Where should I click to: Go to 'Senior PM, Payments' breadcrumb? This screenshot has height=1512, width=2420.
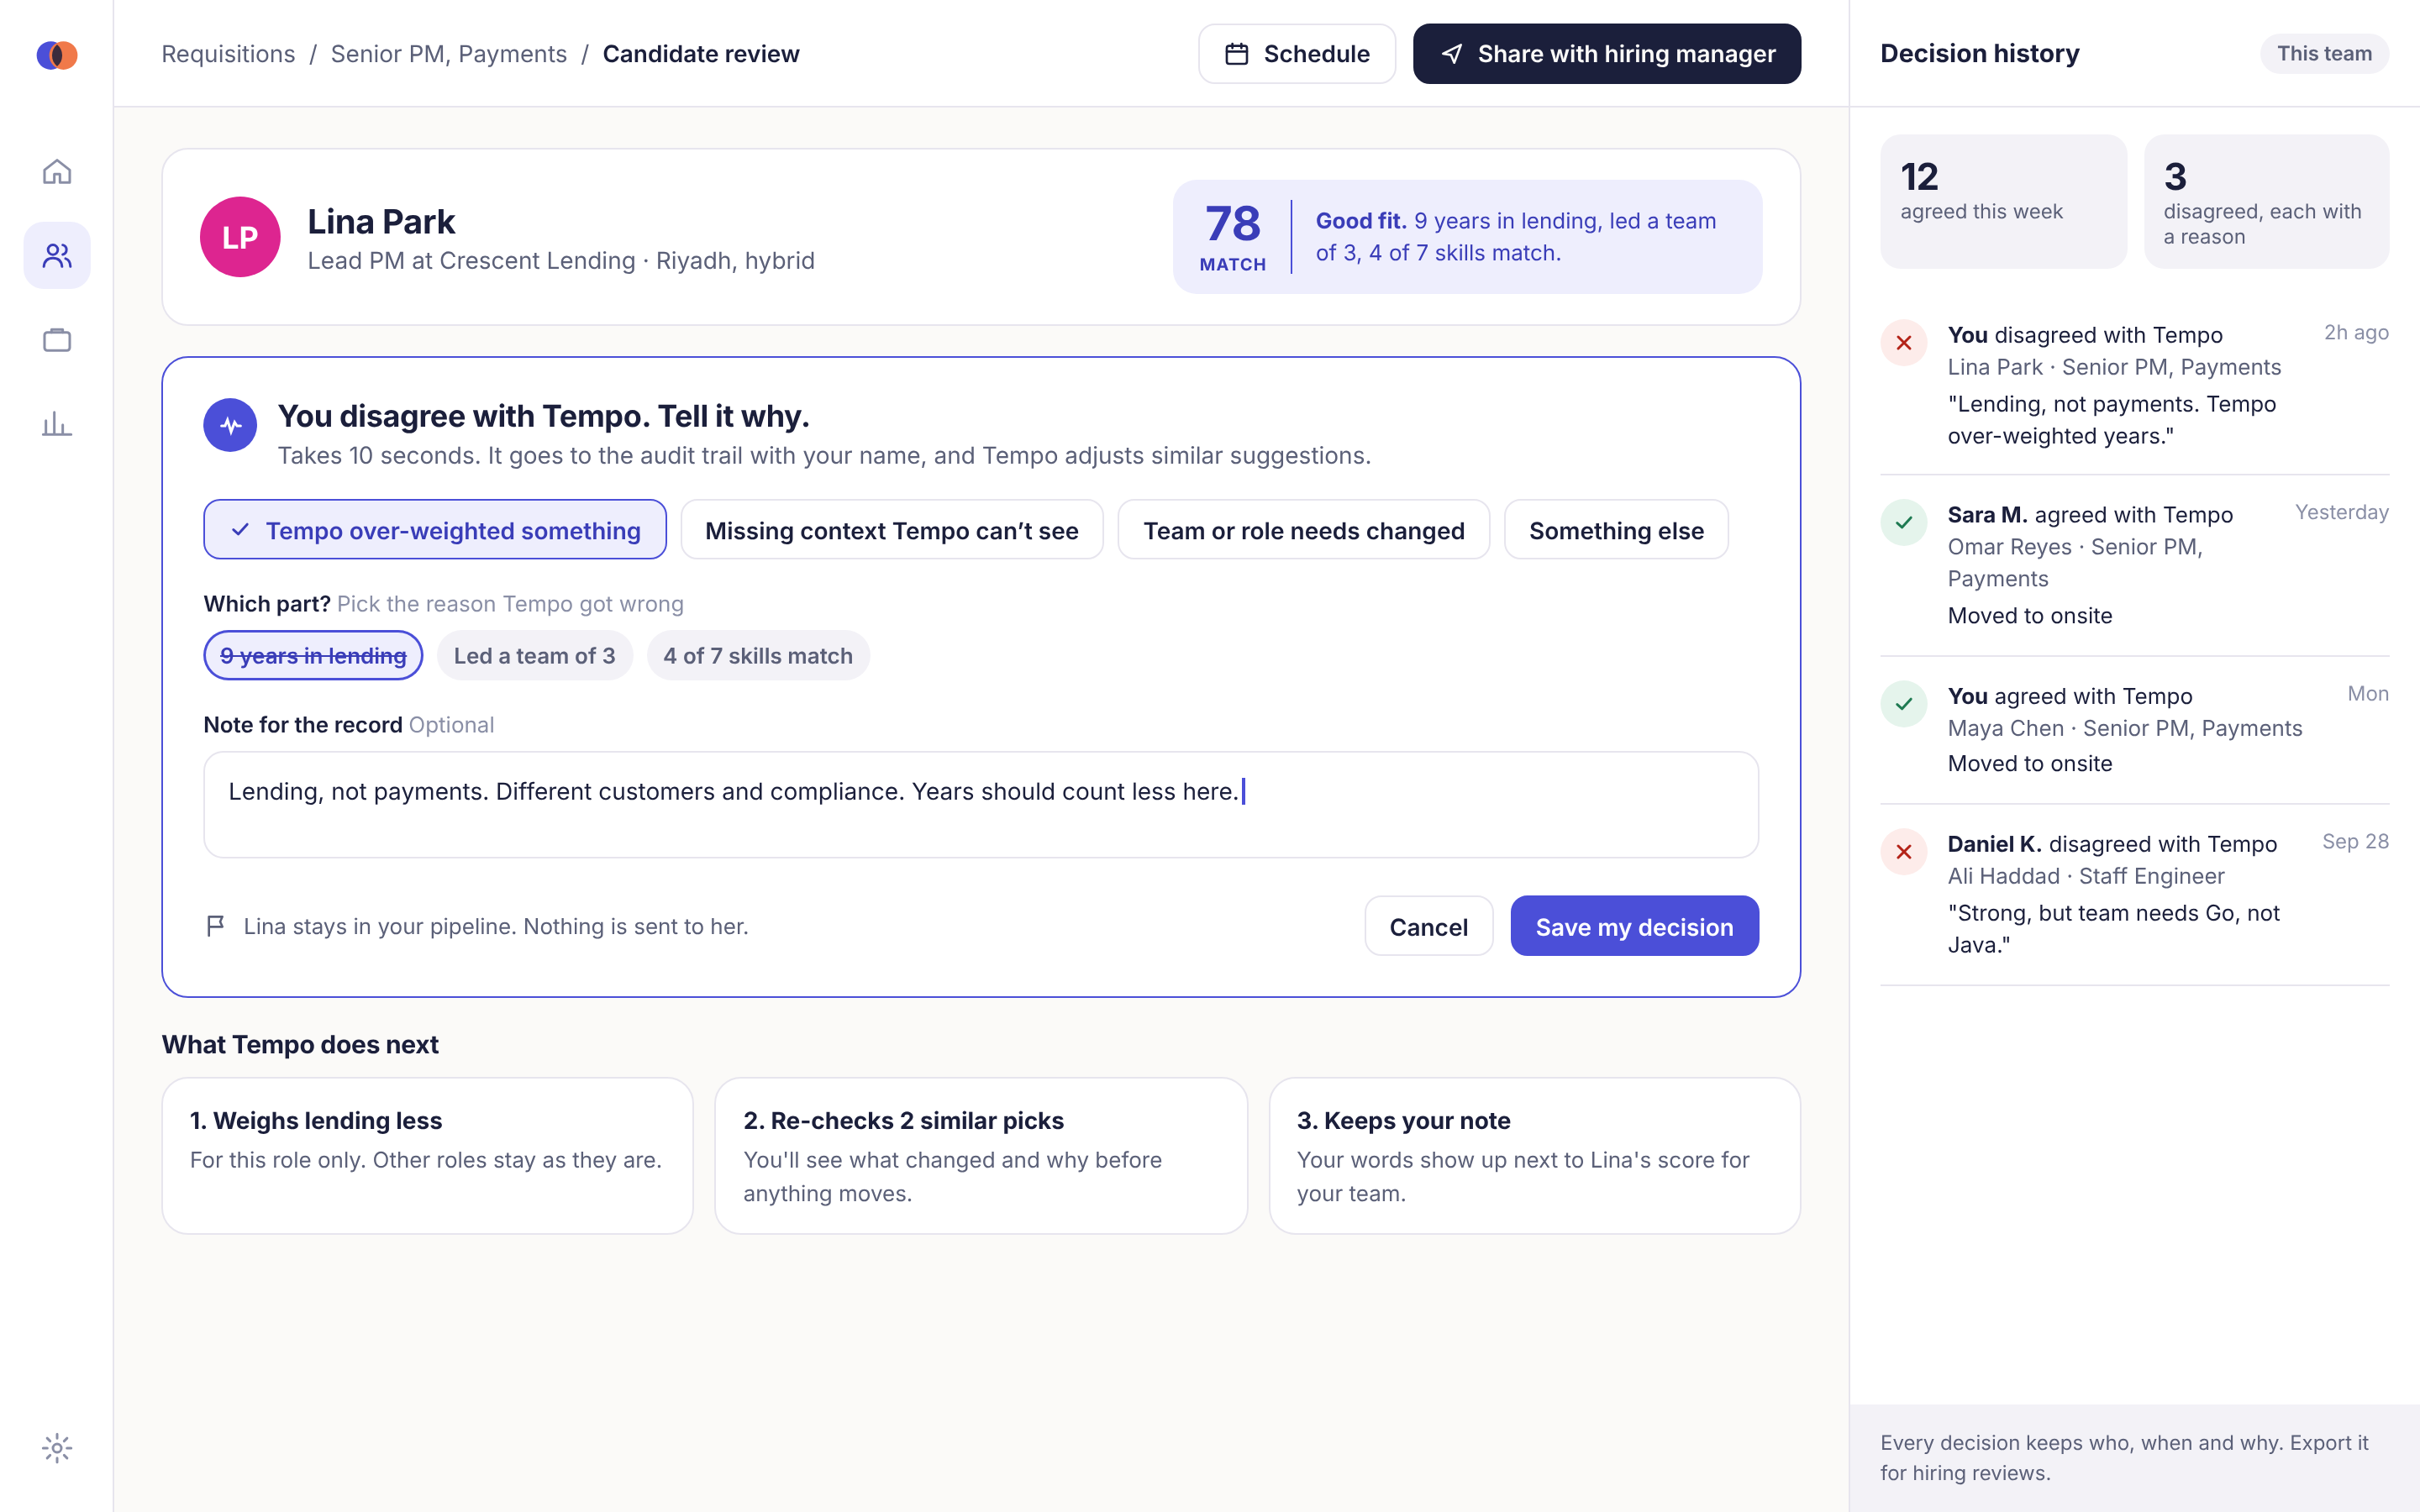pos(449,54)
